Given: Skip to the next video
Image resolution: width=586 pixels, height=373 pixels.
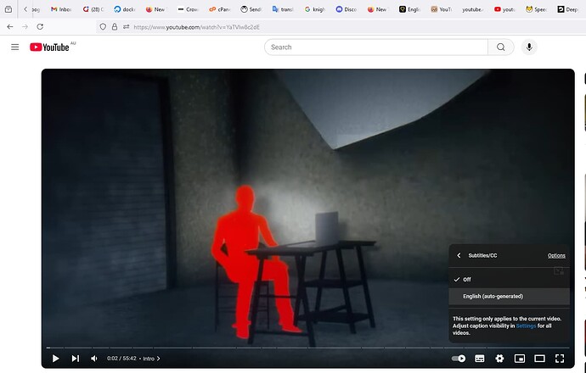Looking at the screenshot, I should click(75, 359).
